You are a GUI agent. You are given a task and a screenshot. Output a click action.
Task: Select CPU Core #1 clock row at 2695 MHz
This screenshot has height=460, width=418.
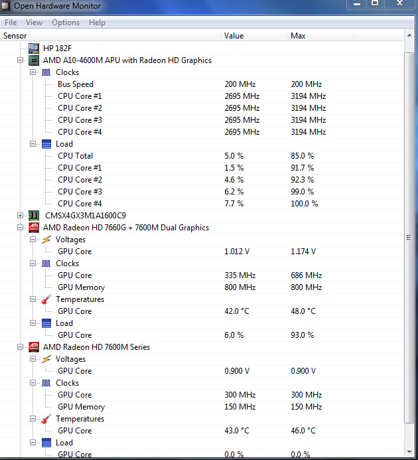point(202,96)
